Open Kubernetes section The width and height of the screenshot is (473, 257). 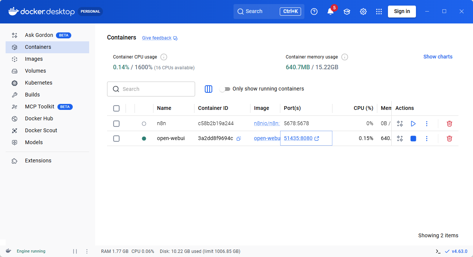[x=47, y=83]
